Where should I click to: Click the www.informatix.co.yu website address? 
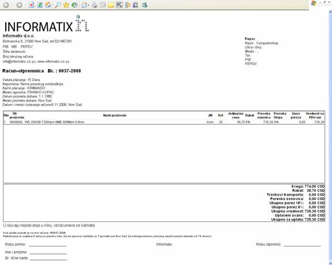pyautogui.click(x=54, y=62)
